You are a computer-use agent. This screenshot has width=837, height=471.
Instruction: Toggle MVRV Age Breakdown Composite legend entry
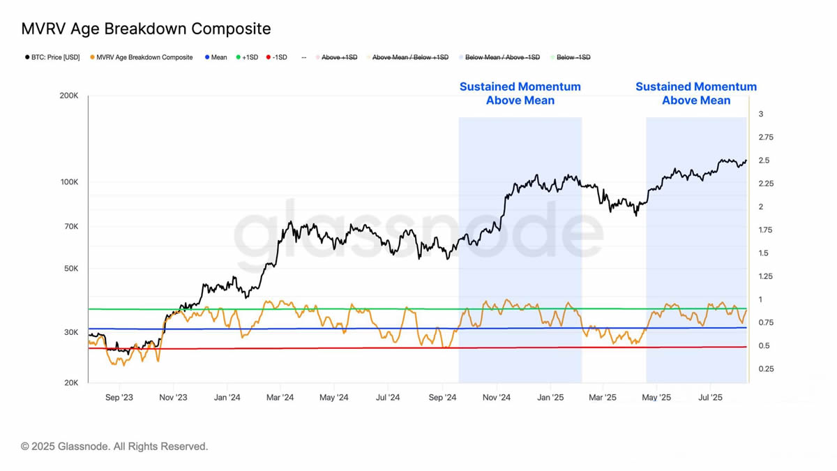144,57
